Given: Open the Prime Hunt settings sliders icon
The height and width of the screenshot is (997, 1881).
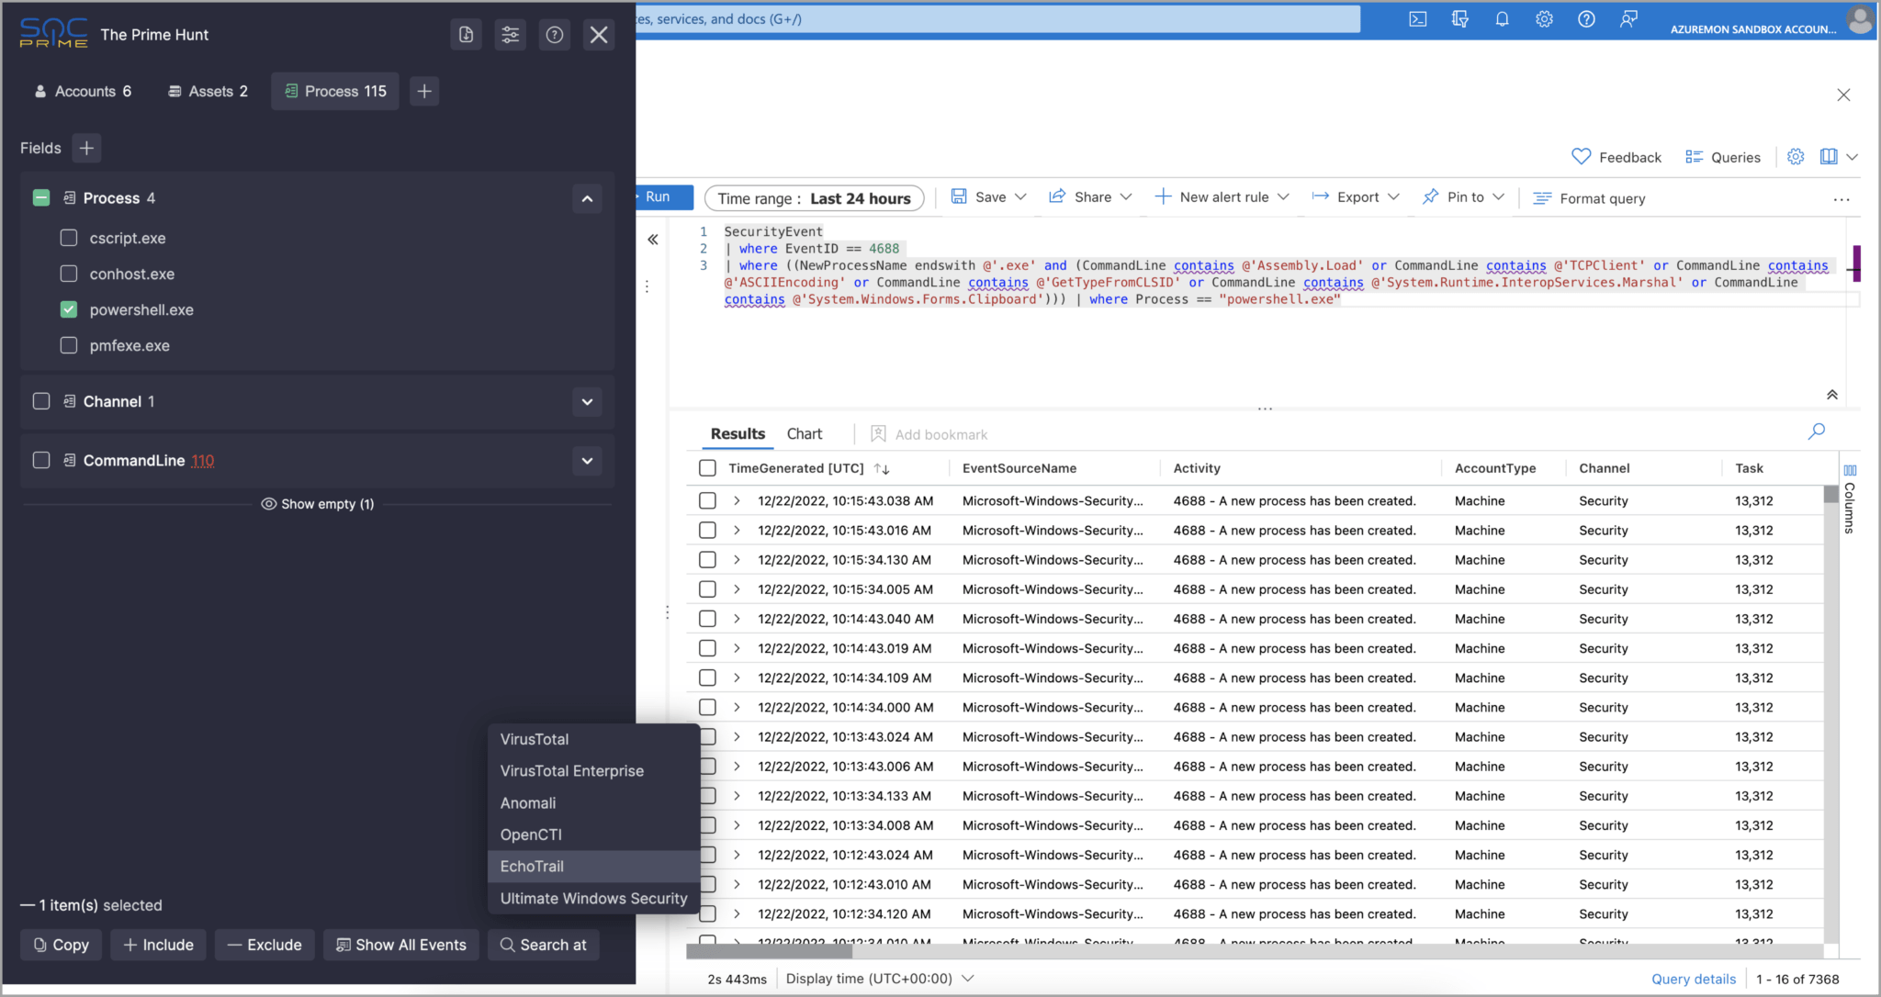Looking at the screenshot, I should tap(510, 35).
